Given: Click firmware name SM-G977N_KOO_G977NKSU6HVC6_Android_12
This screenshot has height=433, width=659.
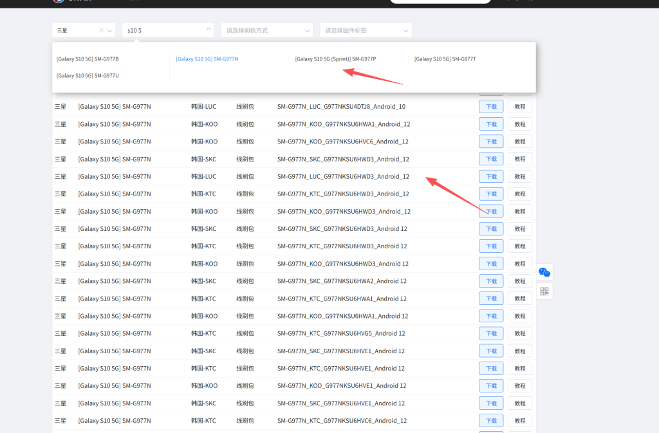Looking at the screenshot, I should pyautogui.click(x=342, y=142).
